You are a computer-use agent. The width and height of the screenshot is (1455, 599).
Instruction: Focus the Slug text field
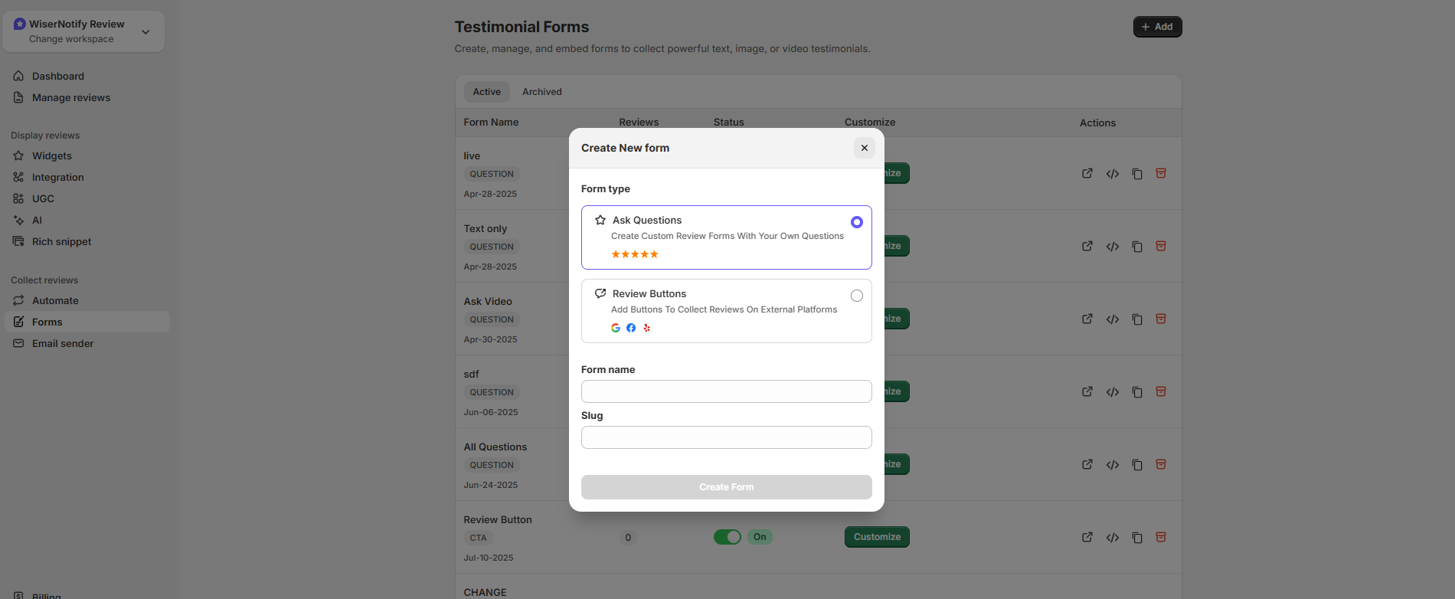pyautogui.click(x=726, y=437)
